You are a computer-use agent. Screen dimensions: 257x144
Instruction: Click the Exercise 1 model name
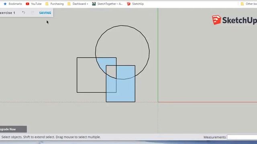click(8, 13)
